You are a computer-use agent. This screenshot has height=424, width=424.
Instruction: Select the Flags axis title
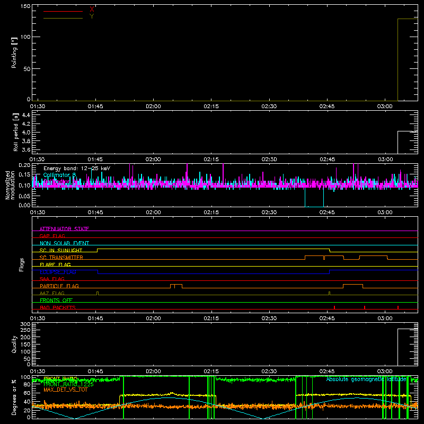click(21, 264)
